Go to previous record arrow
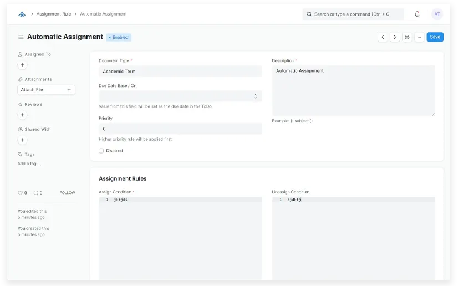458x286 pixels. [x=383, y=37]
